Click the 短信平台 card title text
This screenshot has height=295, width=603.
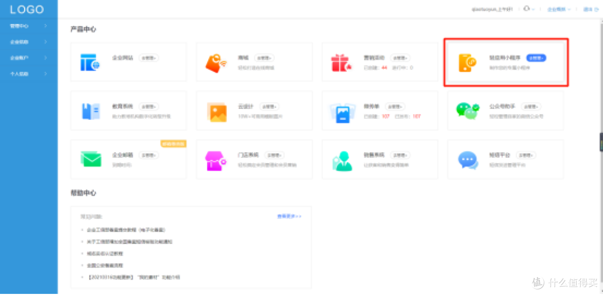tap(500, 156)
